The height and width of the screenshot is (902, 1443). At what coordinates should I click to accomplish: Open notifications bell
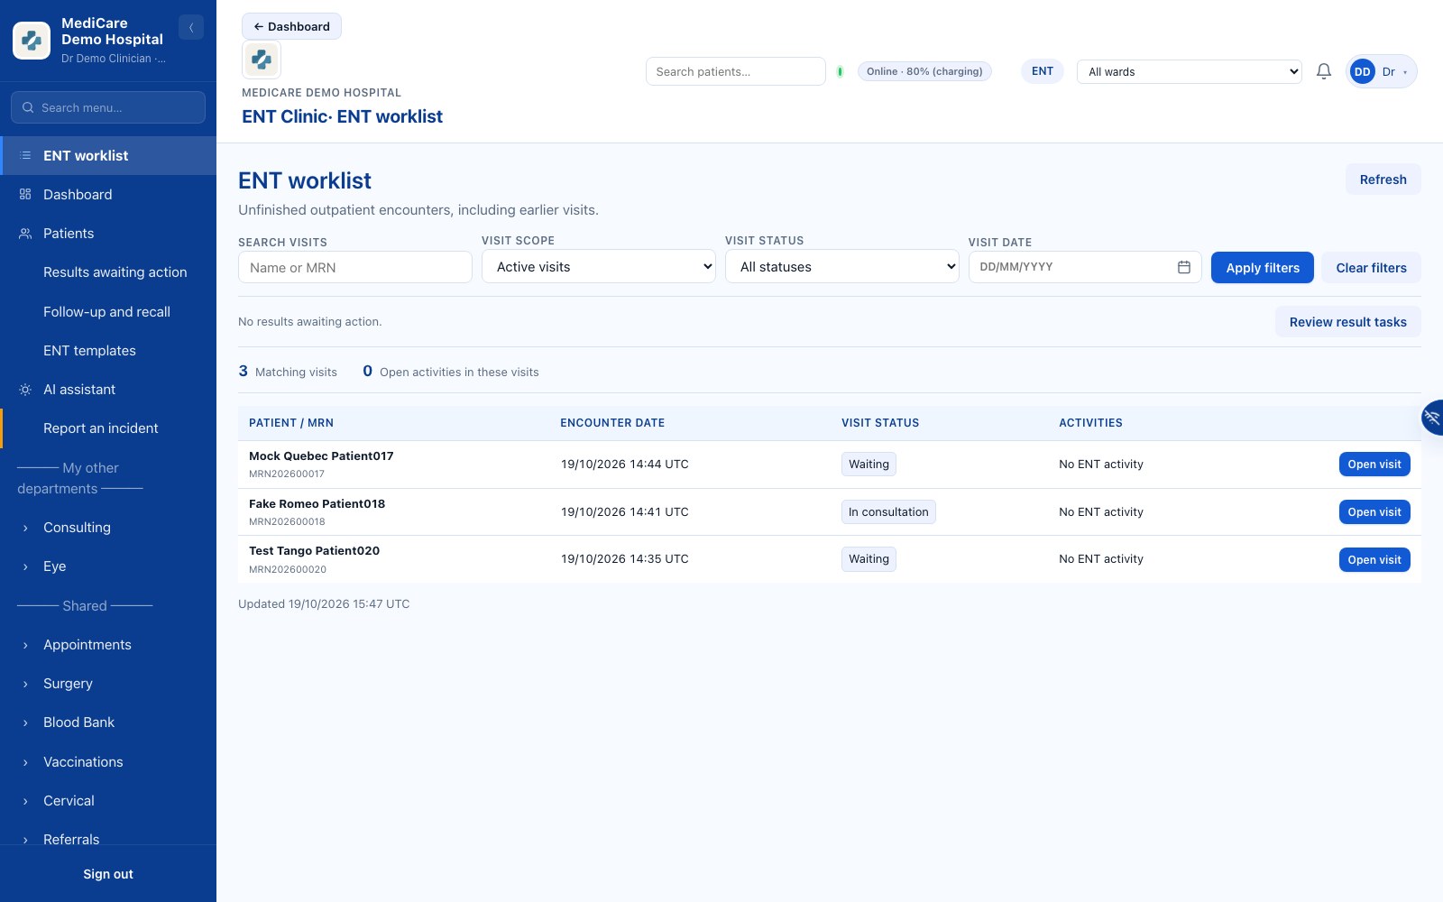click(x=1324, y=71)
